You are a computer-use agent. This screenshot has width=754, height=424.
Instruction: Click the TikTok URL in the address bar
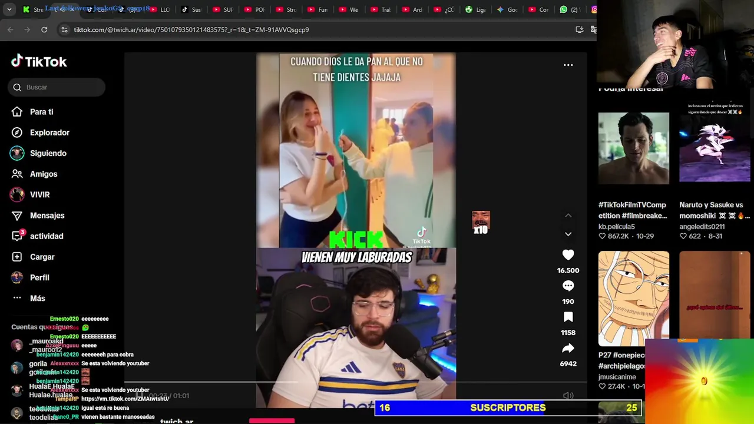point(191,29)
